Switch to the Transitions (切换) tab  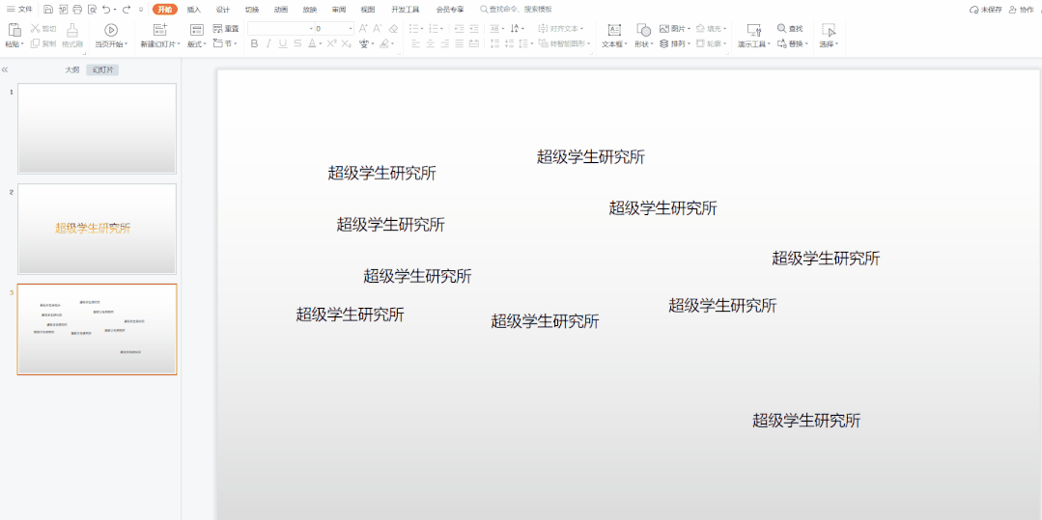(252, 10)
